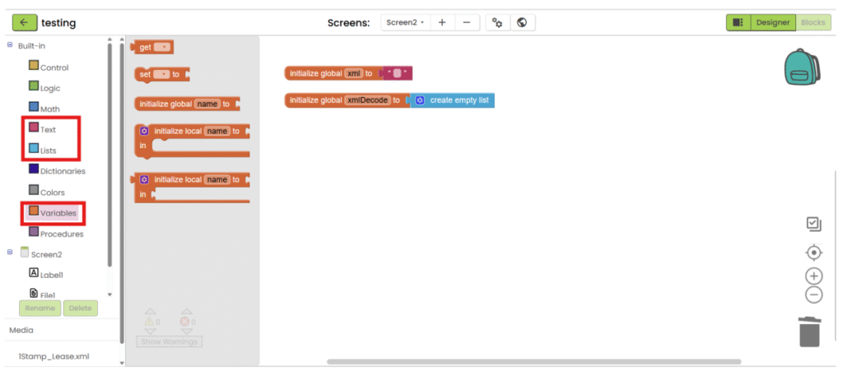Click the mutator gear on create empty list
Screen dimensions: 843x371
click(x=420, y=100)
